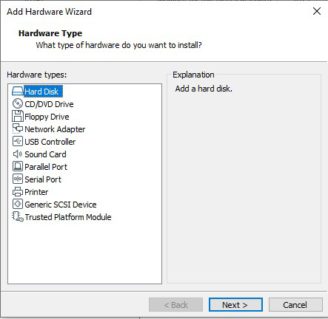Click the Trusted Platform Module icon
328x319 pixels.
click(18, 217)
